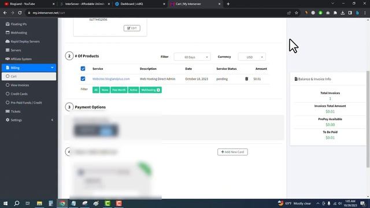Open the Windows Start menu
Image resolution: width=370 pixels, height=208 pixels.
click(x=5, y=203)
